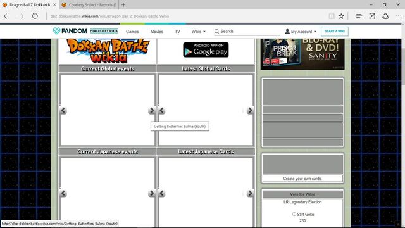Switch to the Courtesy Squad tab

click(x=89, y=4)
